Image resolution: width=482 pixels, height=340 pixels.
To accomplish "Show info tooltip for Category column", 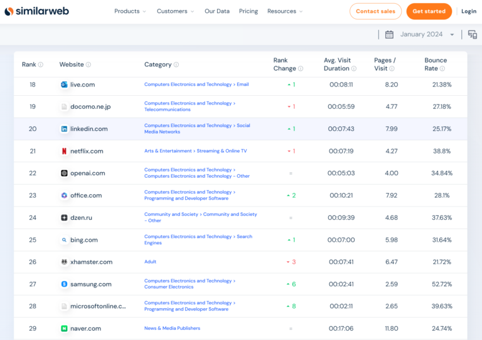I will click(x=176, y=64).
